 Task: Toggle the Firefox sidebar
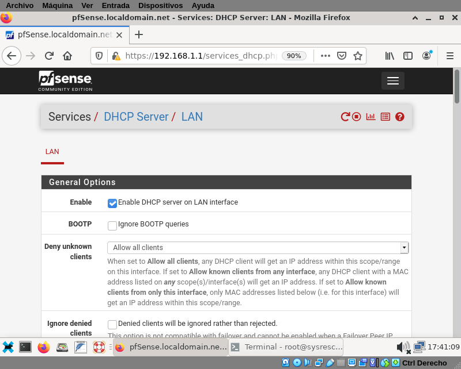(x=408, y=56)
